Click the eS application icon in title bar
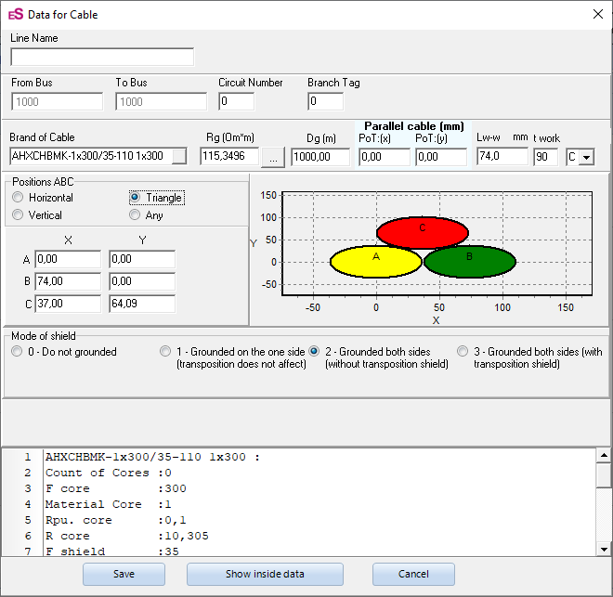Viewport: 613px width, 597px height. [x=16, y=14]
